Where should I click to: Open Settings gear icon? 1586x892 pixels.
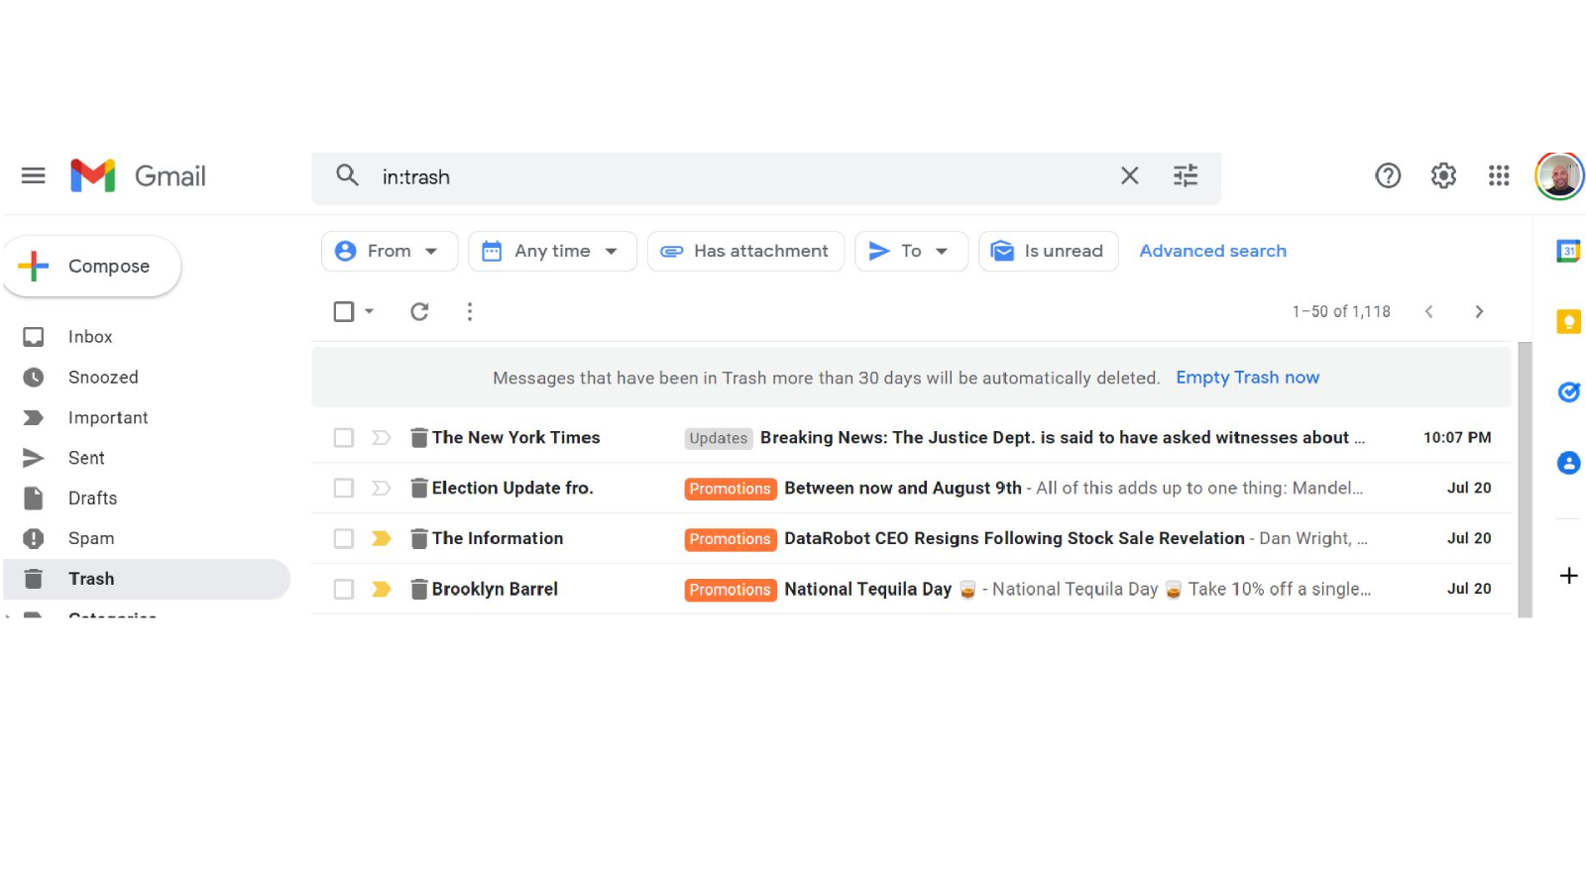(1443, 176)
